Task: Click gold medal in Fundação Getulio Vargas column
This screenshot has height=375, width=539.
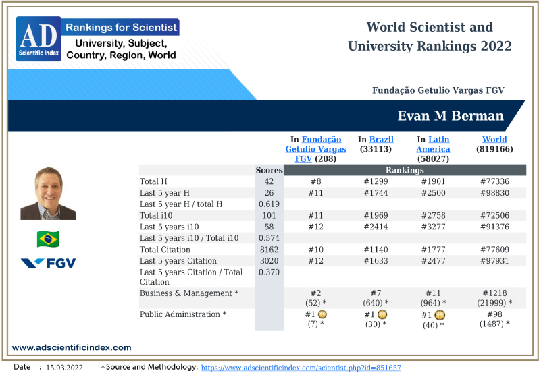Action: (322, 314)
